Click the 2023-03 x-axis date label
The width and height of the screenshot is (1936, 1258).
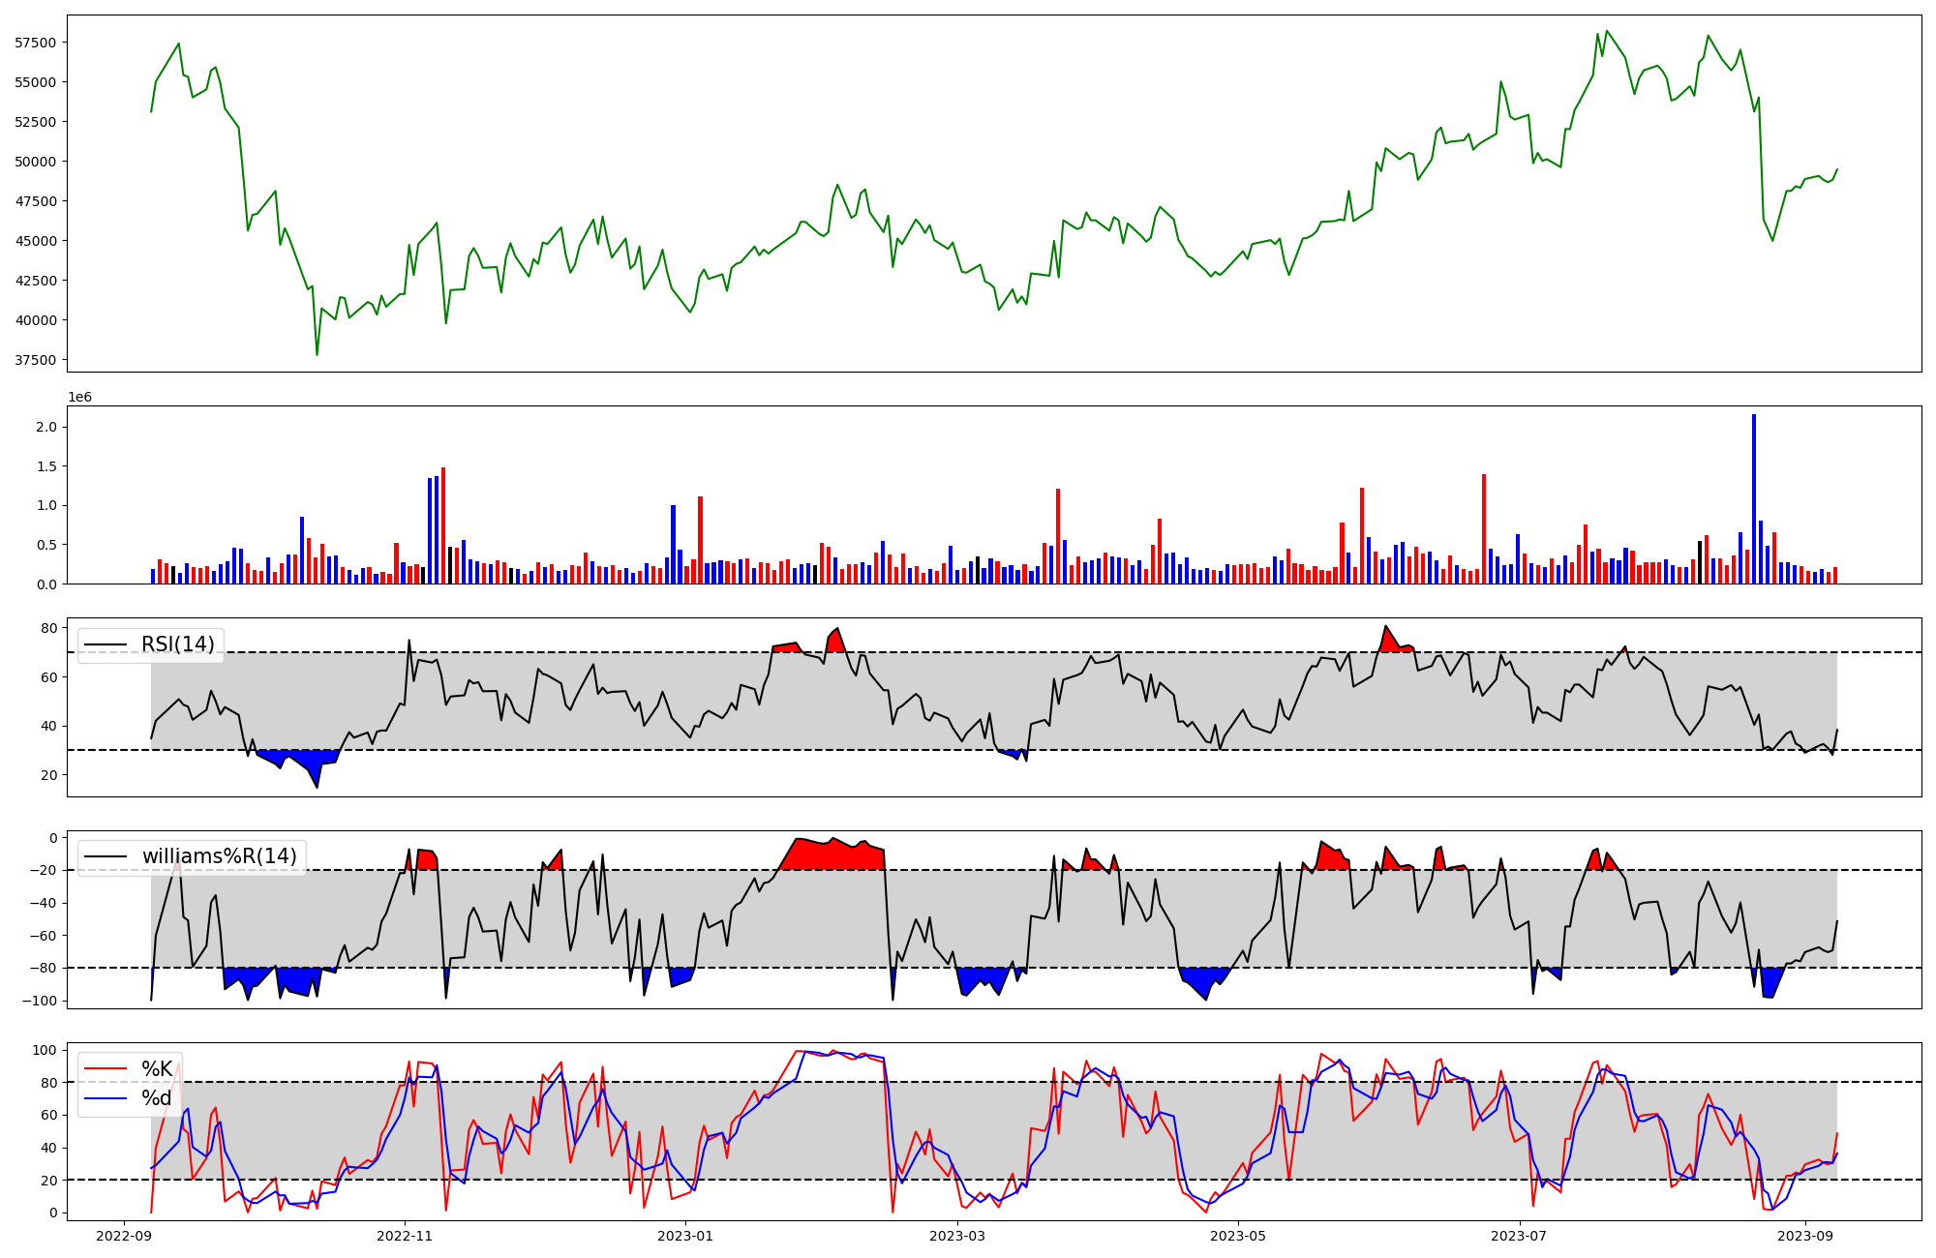[958, 1236]
